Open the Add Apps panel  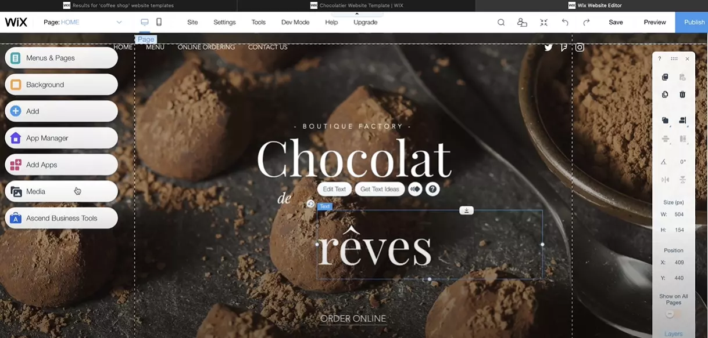click(61, 165)
